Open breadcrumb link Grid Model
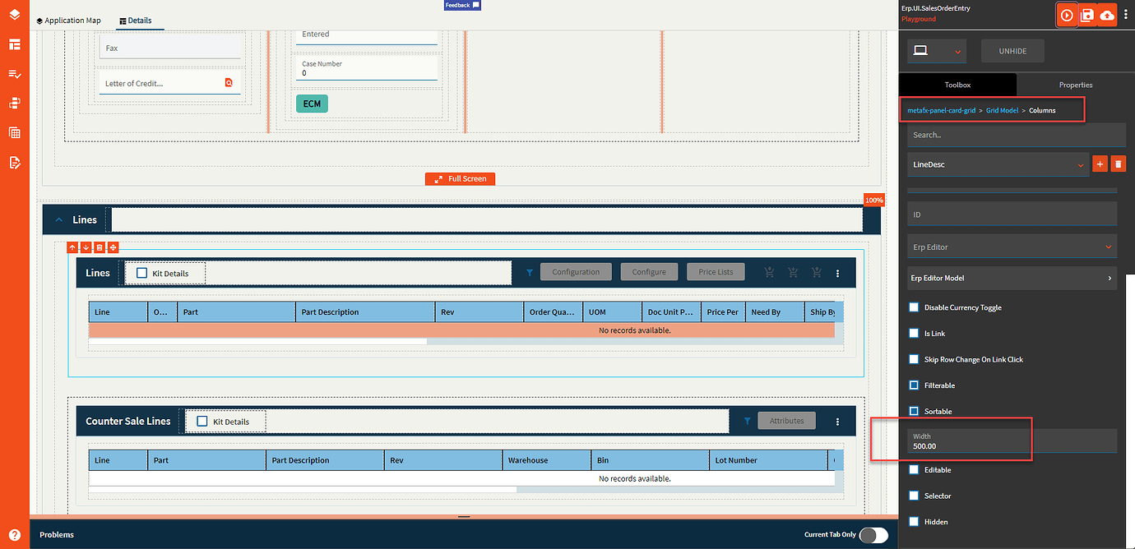This screenshot has height=549, width=1135. click(1002, 109)
